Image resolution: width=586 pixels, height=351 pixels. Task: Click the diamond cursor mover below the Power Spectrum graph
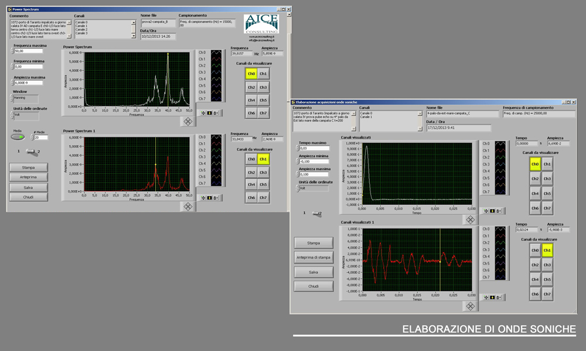[188, 121]
